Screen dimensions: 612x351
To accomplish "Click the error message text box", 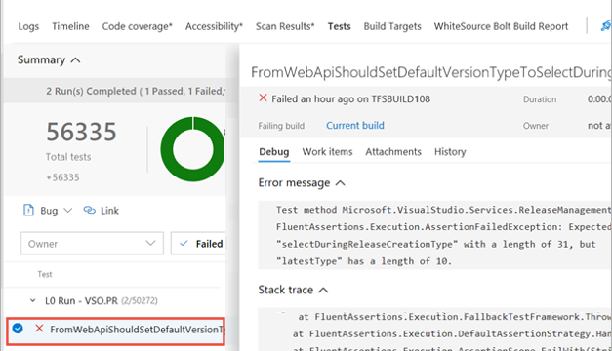I will click(434, 235).
